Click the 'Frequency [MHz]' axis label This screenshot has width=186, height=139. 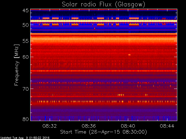(x=17, y=65)
